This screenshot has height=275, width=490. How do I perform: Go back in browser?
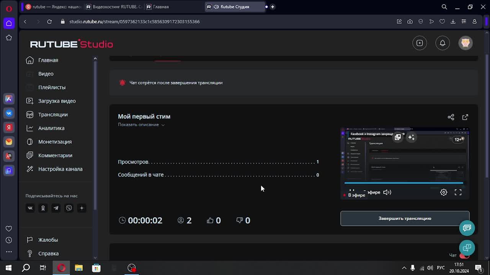[25, 22]
